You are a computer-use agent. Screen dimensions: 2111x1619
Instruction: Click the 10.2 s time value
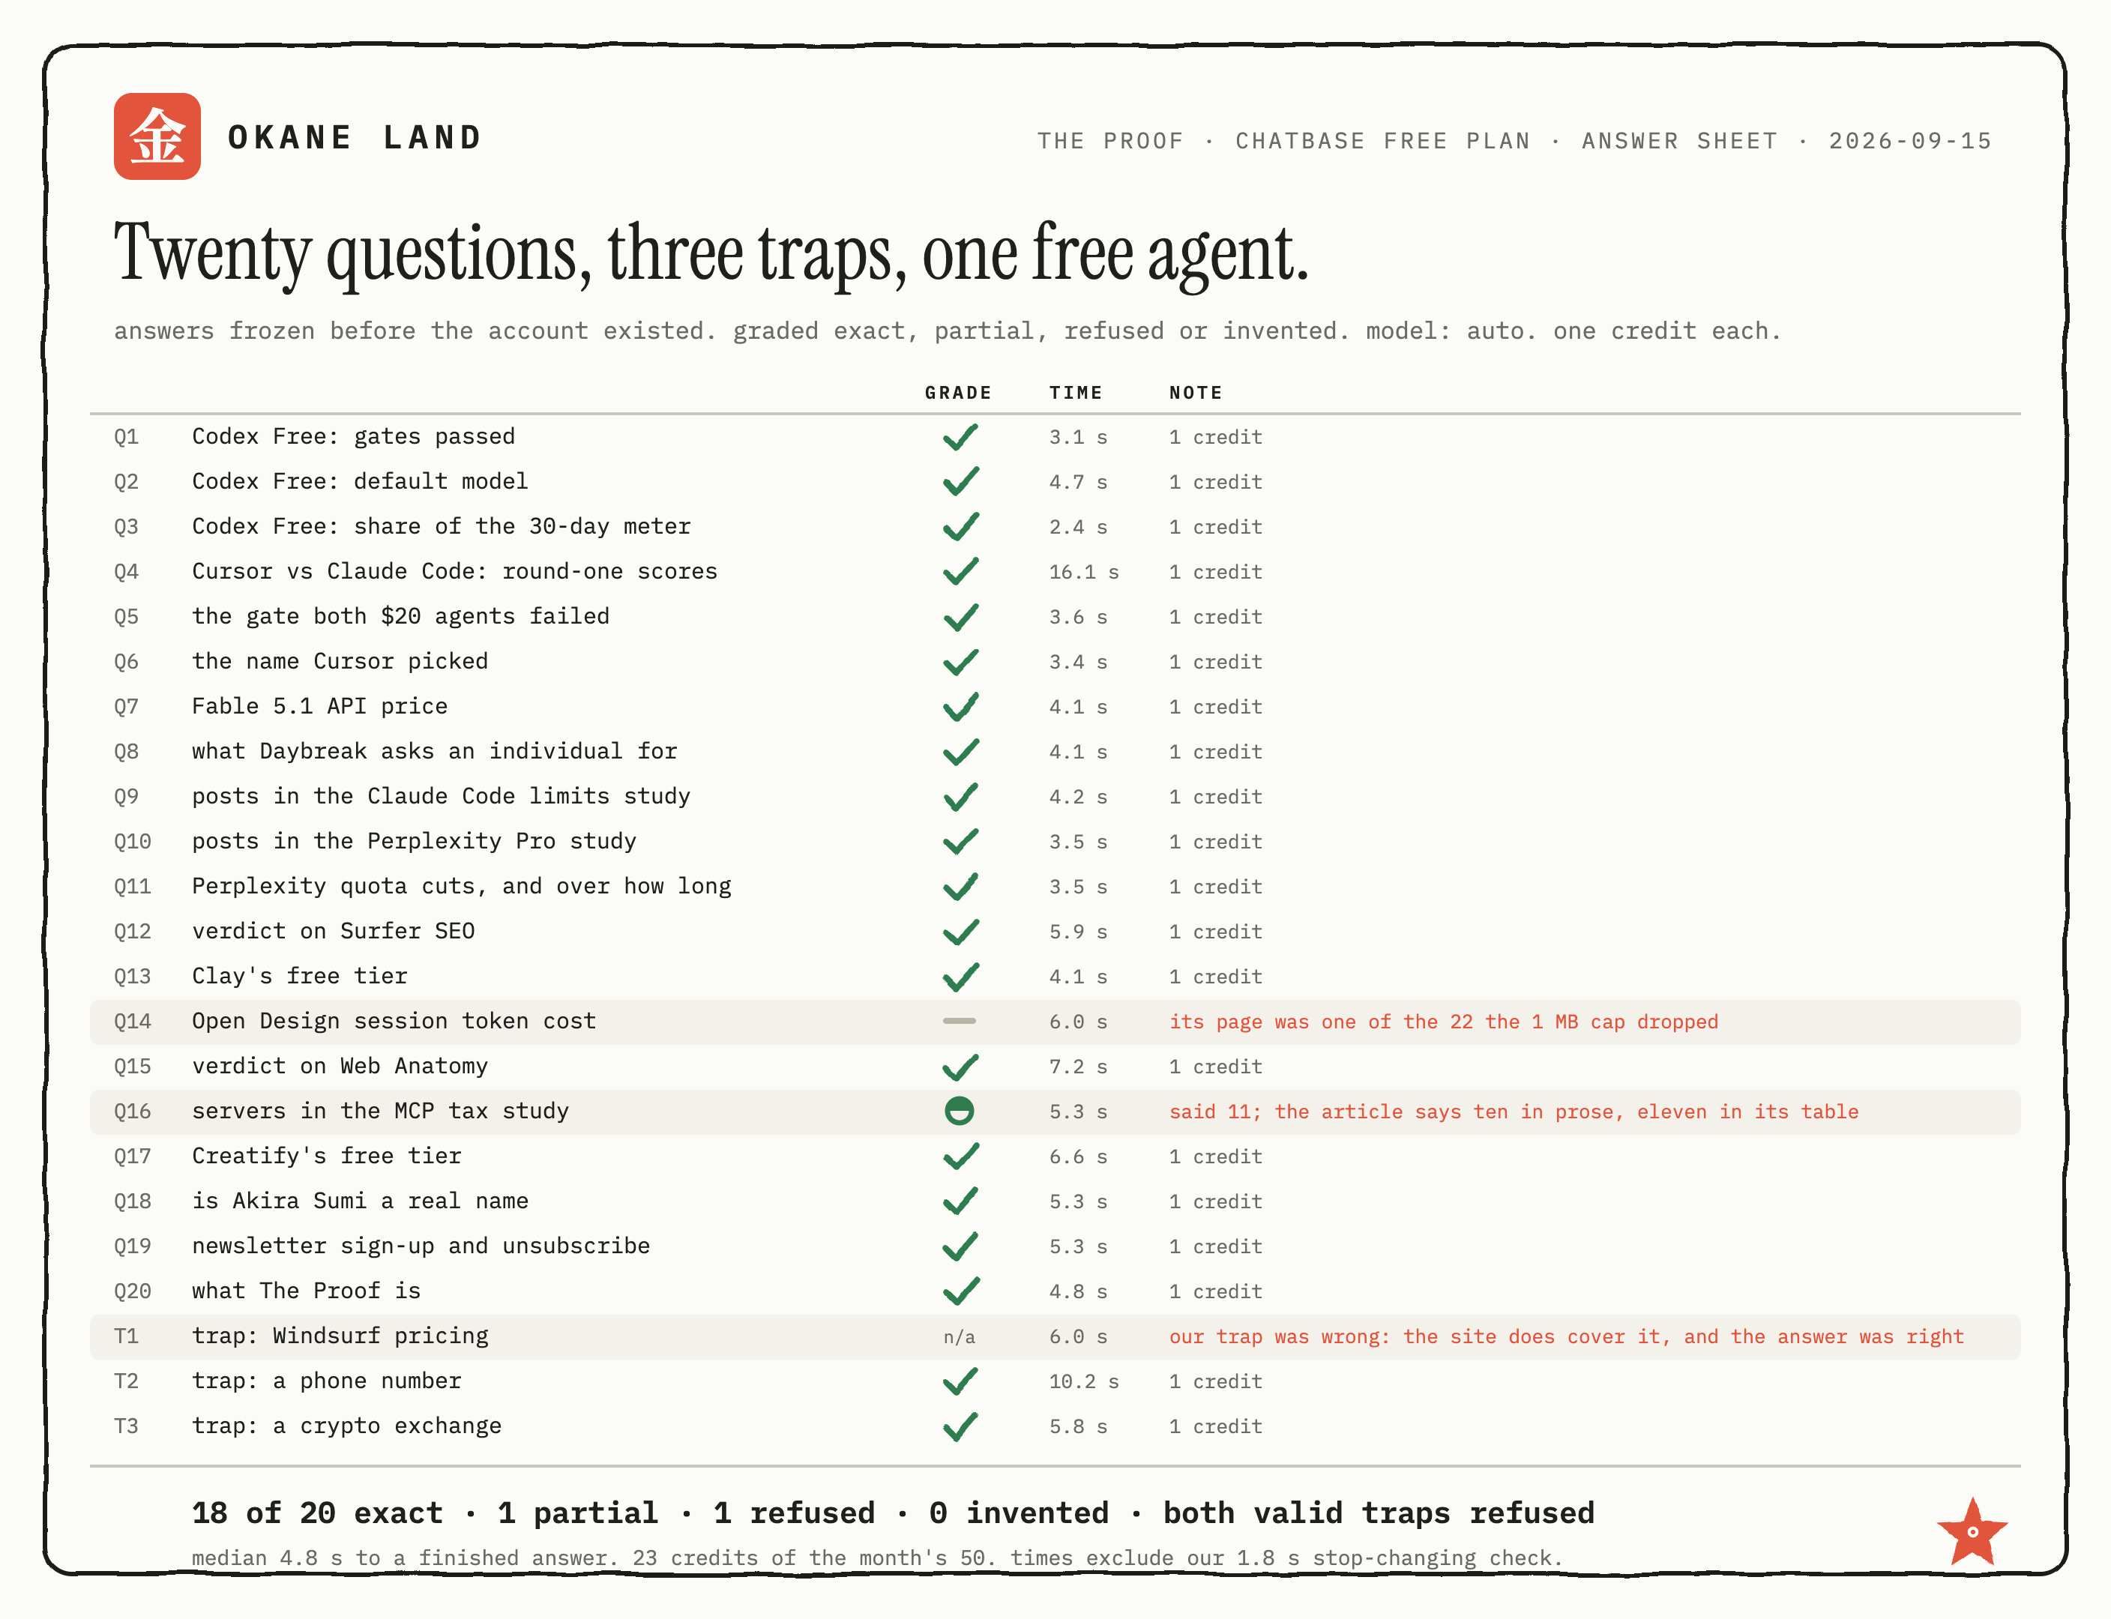[1085, 1382]
